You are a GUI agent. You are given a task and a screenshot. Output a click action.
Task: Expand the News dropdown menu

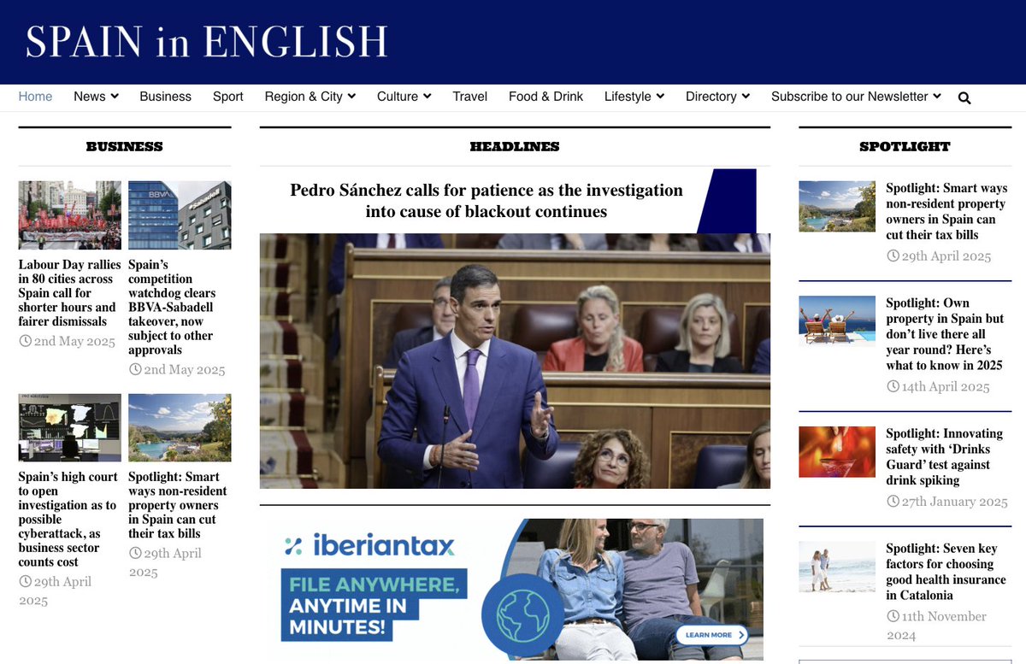pyautogui.click(x=95, y=97)
